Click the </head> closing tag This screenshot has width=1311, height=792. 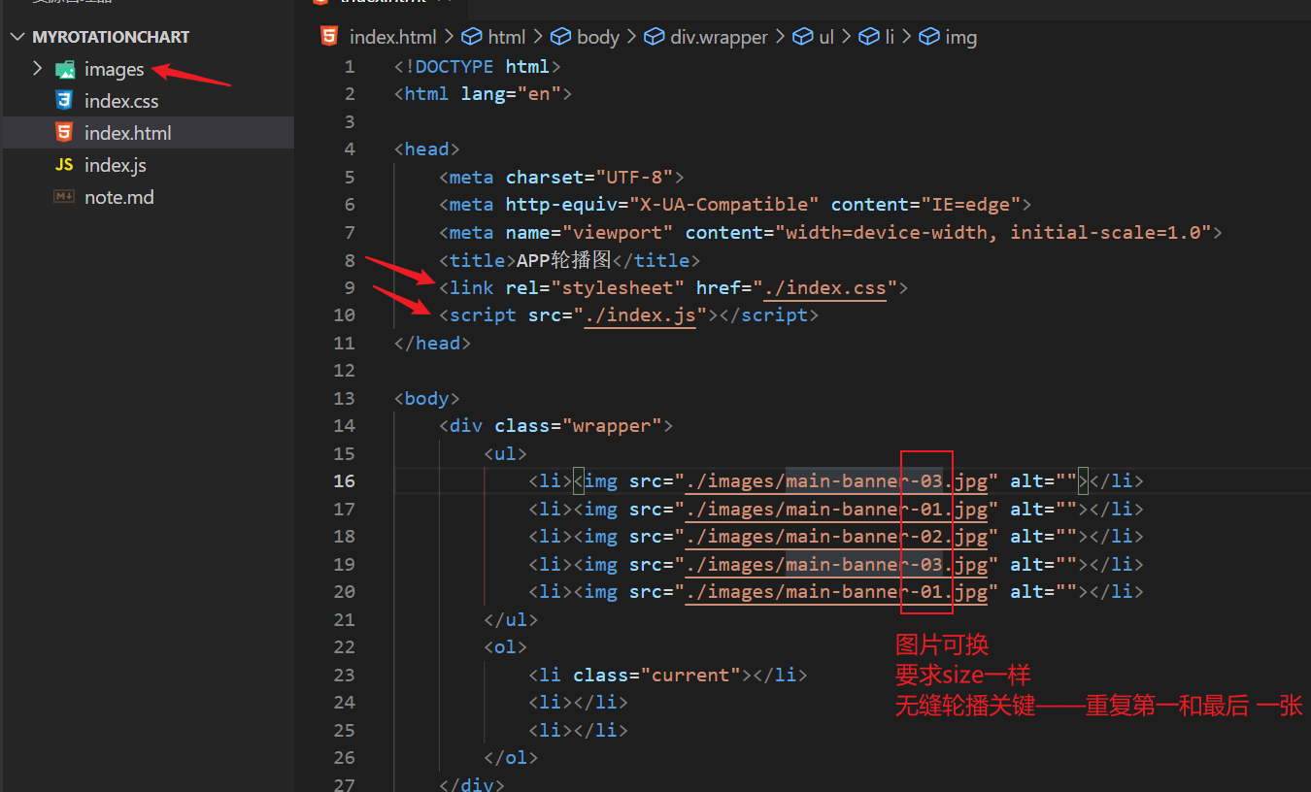[x=433, y=343]
